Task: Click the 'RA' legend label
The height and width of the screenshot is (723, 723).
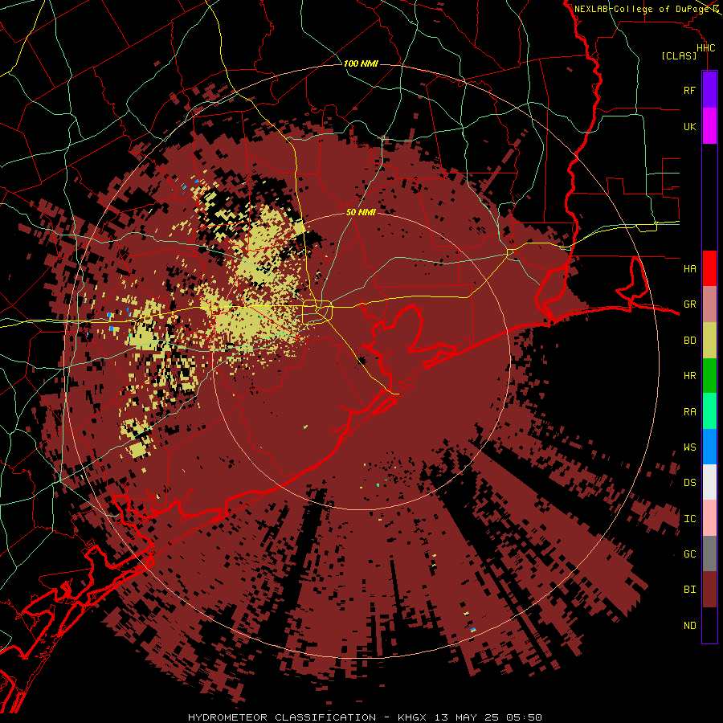Action: pos(689,412)
